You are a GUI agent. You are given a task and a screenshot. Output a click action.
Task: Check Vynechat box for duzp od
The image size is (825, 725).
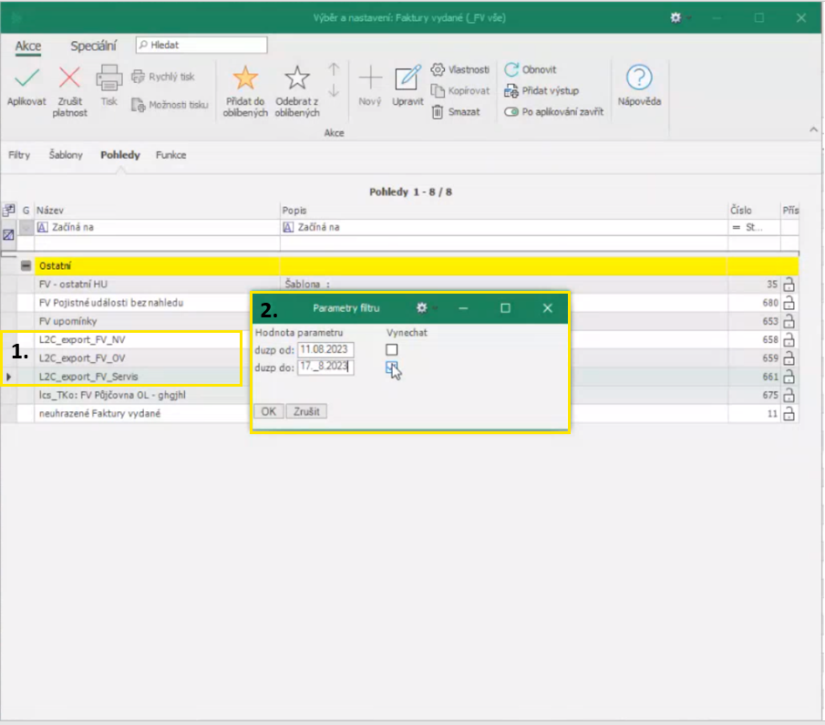point(392,350)
